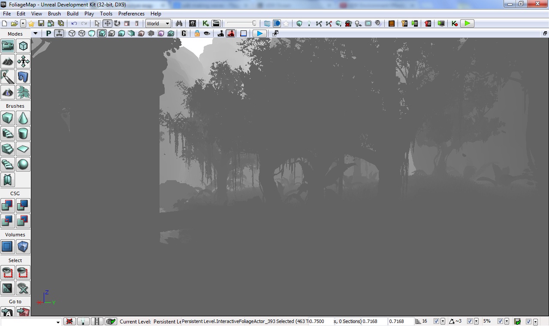Open status bar command combo box dropdown
Screen dimensions: 549x326
pyautogui.click(x=58, y=322)
